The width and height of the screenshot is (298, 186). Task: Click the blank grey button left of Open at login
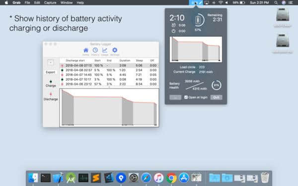(175, 97)
